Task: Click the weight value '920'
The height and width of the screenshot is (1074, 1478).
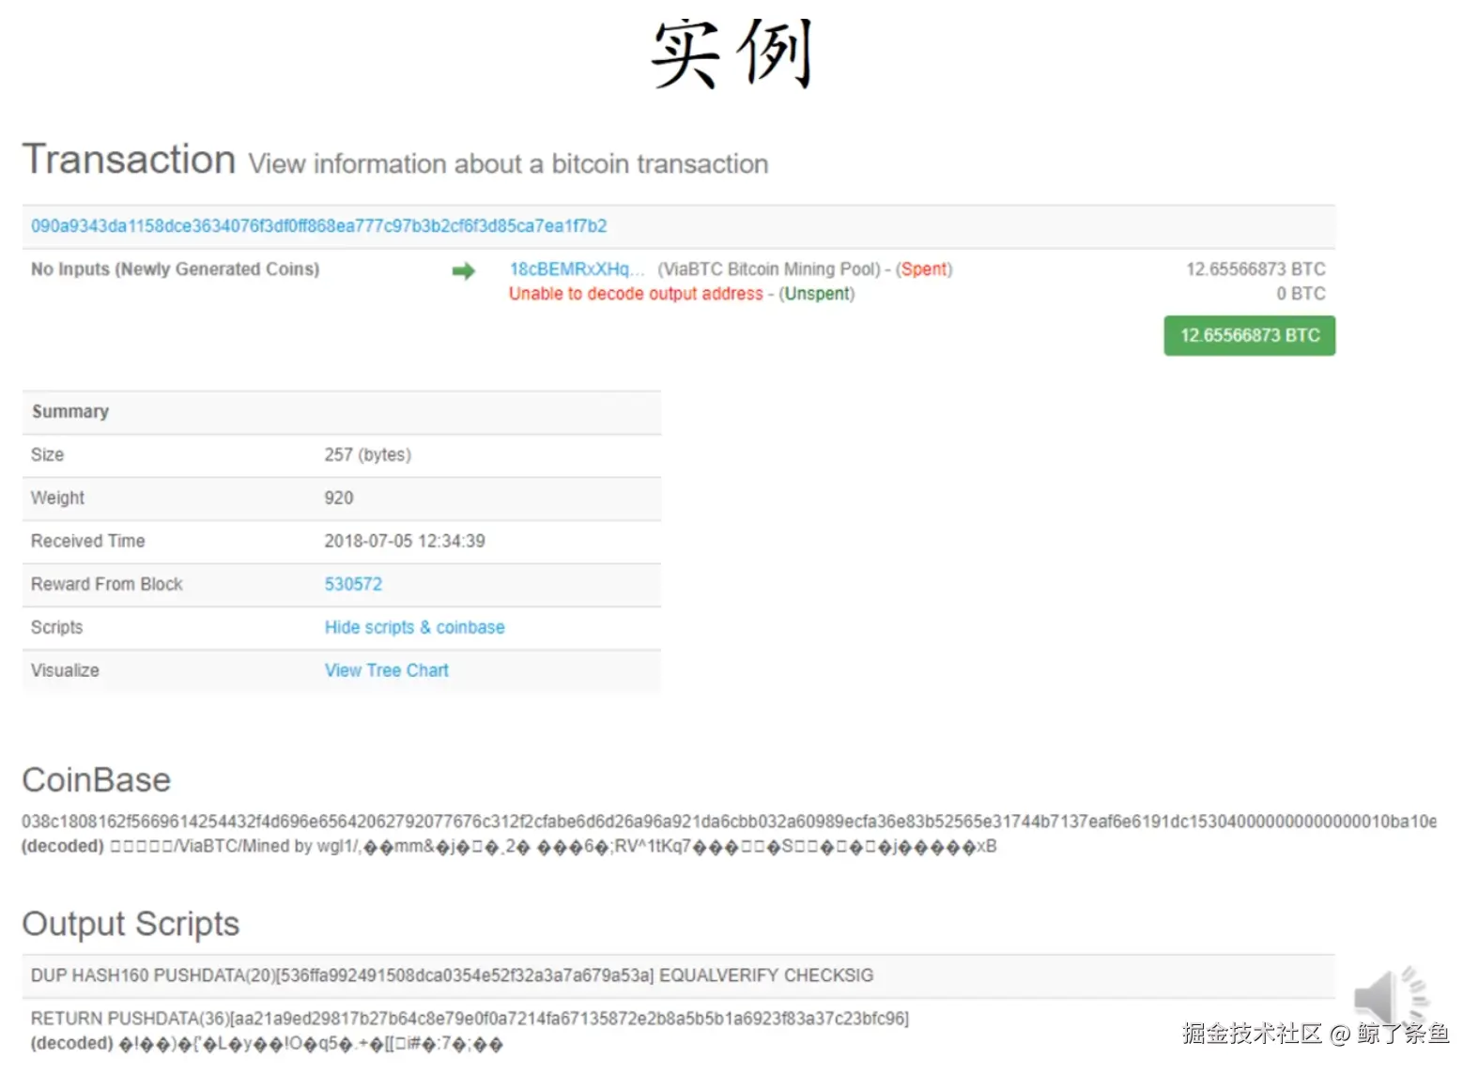Action: click(339, 498)
